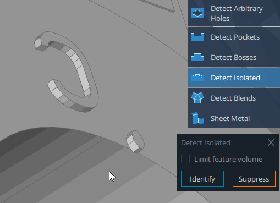The width and height of the screenshot is (280, 203).
Task: Click the Detect Isolated panel title
Action: 206,142
